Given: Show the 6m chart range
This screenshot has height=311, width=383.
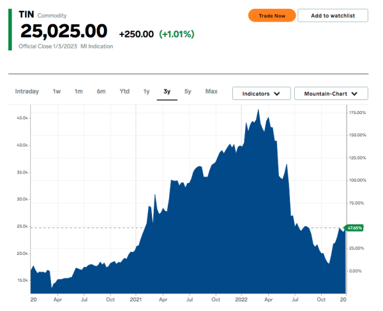Looking at the screenshot, I should coord(101,92).
